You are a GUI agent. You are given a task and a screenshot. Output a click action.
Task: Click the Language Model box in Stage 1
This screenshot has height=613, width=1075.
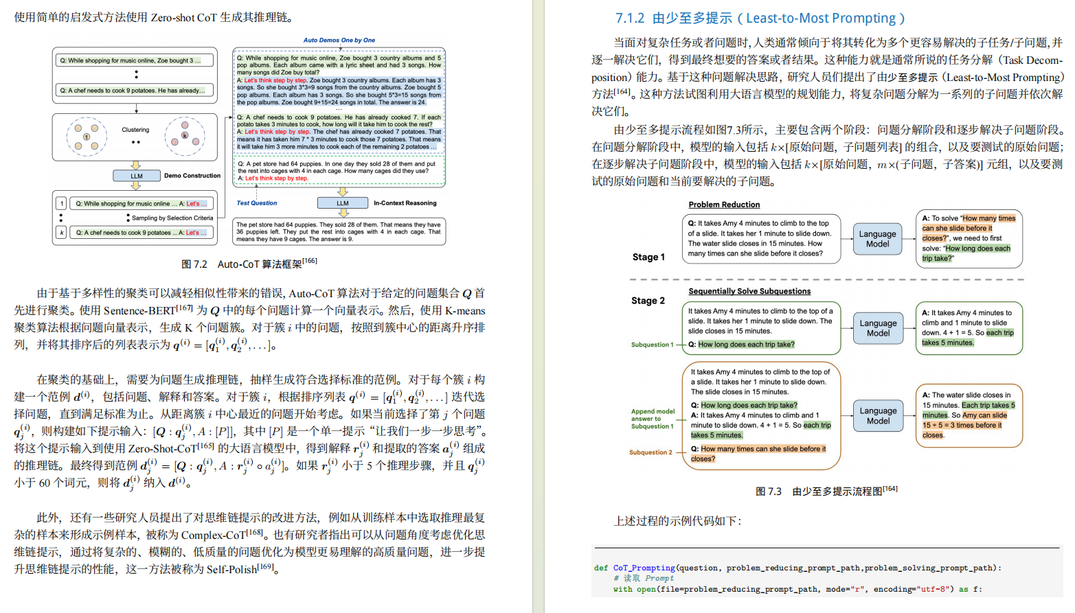point(877,239)
